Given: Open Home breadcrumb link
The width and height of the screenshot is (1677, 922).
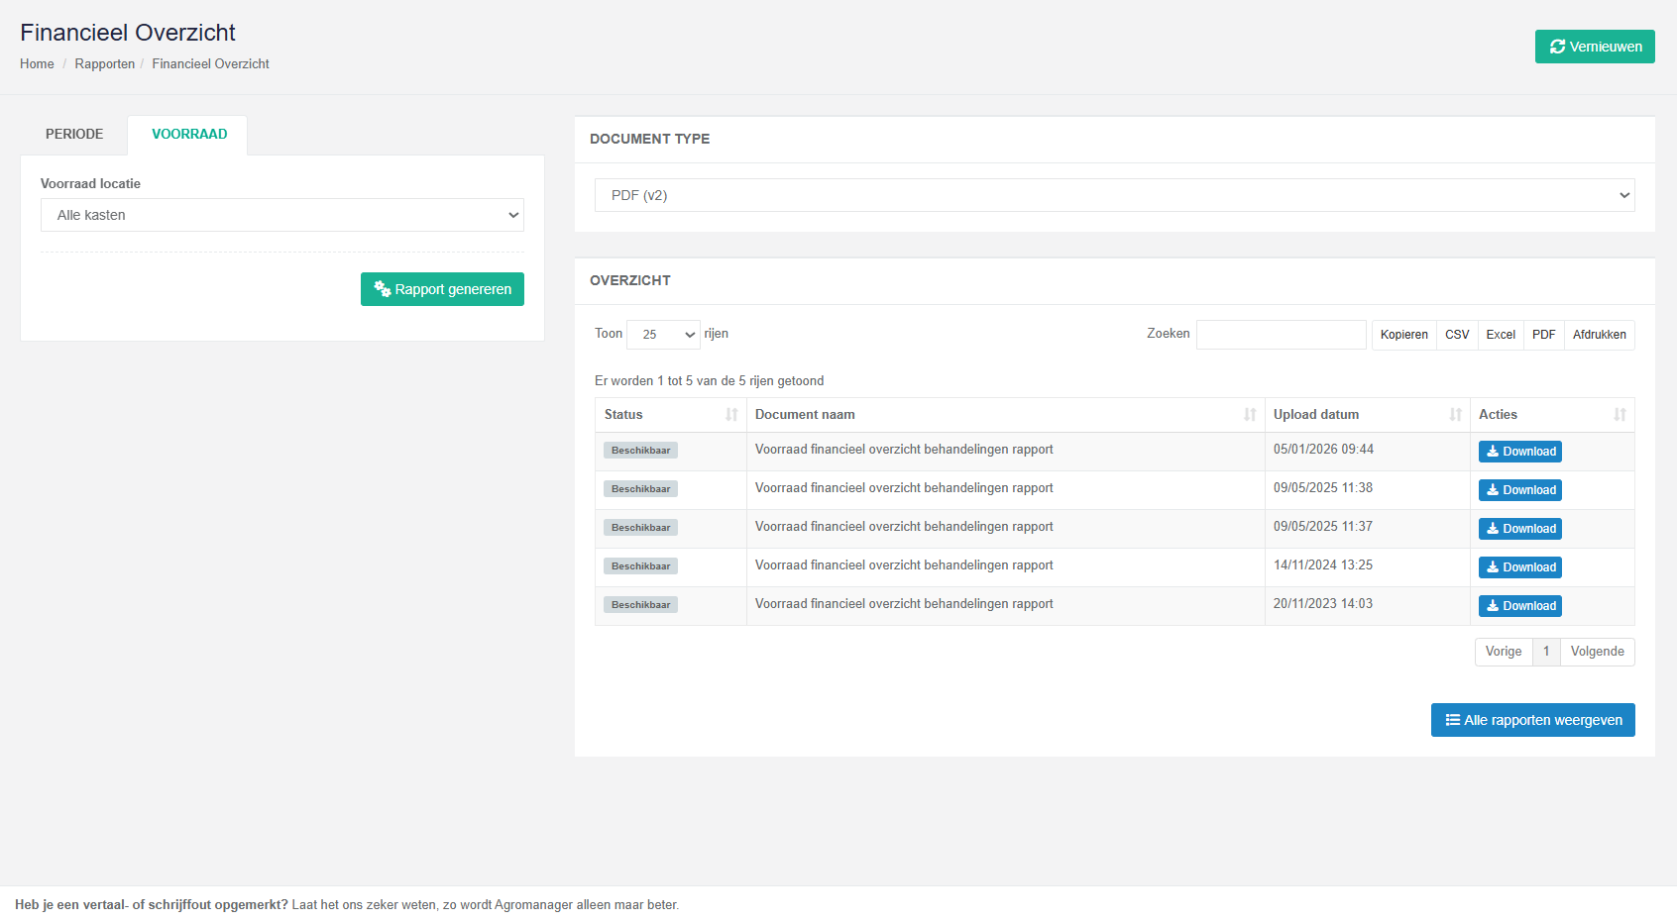Looking at the screenshot, I should tap(37, 64).
